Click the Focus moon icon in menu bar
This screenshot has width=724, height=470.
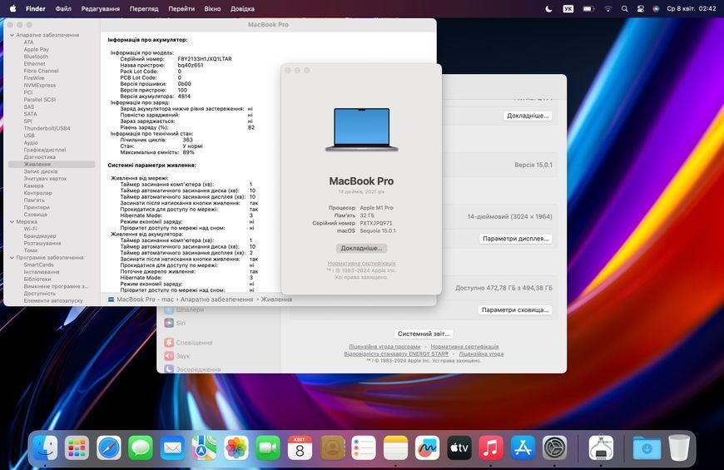(x=548, y=8)
